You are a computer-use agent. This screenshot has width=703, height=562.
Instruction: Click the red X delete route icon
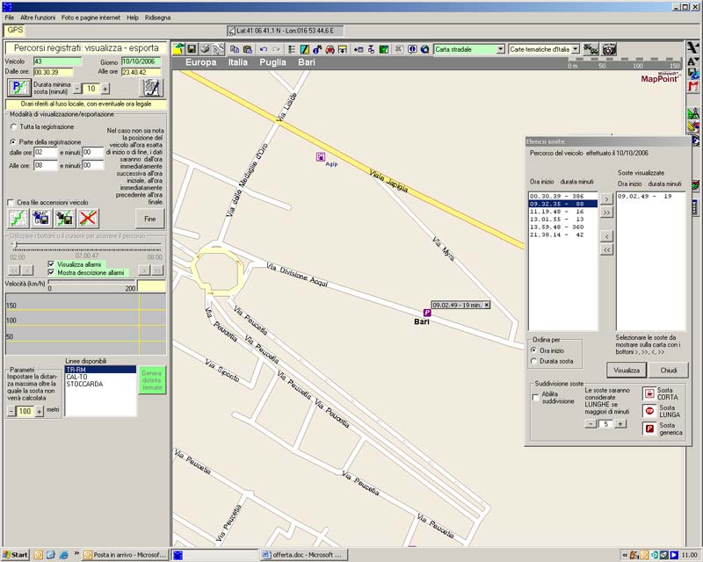(x=89, y=219)
